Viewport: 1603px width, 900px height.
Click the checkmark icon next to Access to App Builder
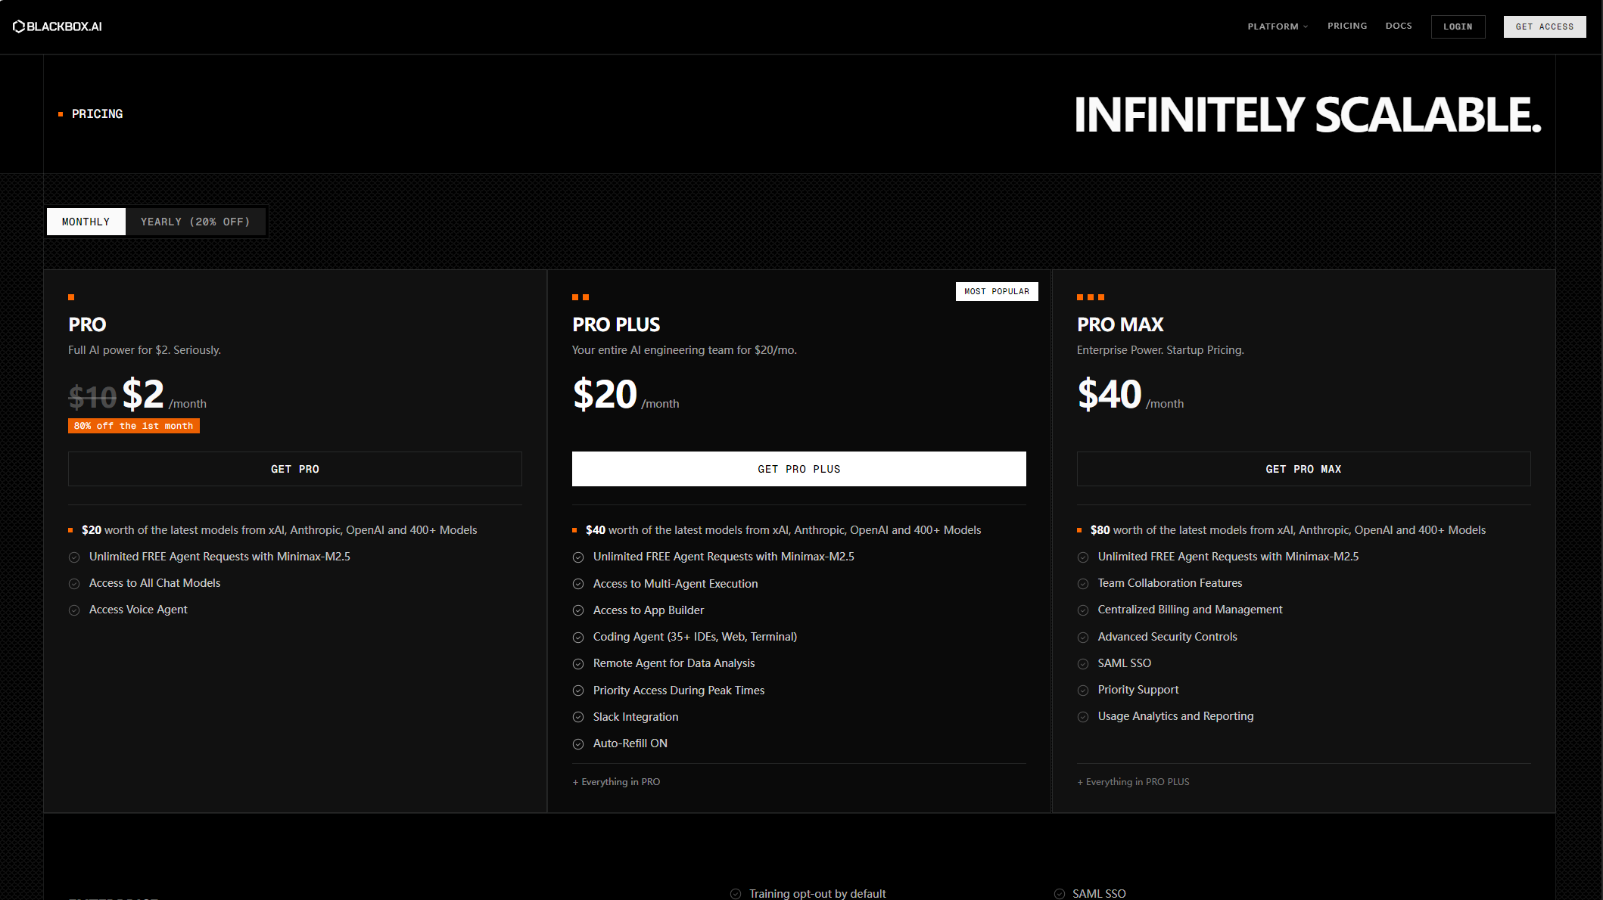(578, 610)
